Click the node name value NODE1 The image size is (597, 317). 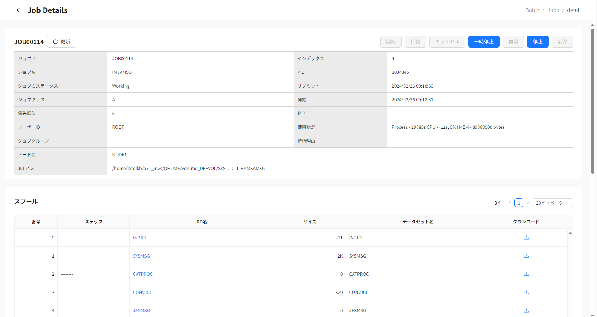[x=119, y=155]
